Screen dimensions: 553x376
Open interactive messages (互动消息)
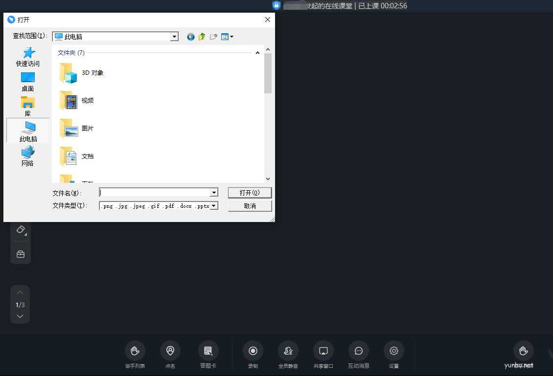tap(358, 351)
